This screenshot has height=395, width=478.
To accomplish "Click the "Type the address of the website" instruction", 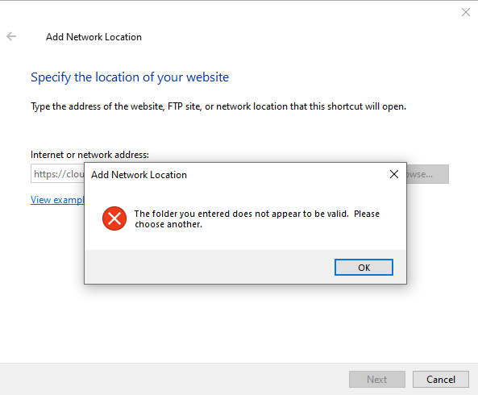I will 218,106.
